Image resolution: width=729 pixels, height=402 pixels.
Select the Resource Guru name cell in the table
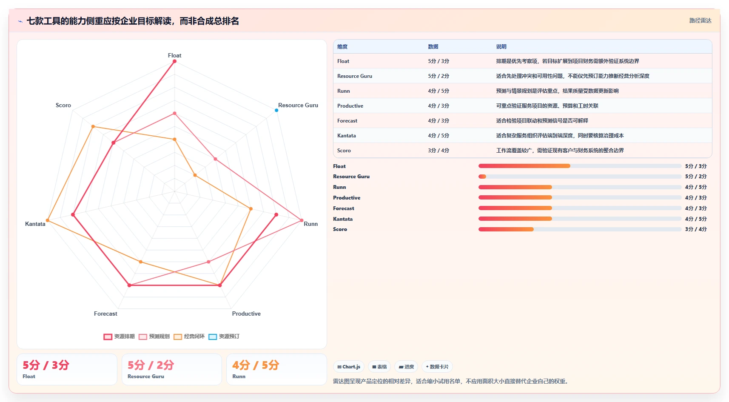pyautogui.click(x=355, y=76)
